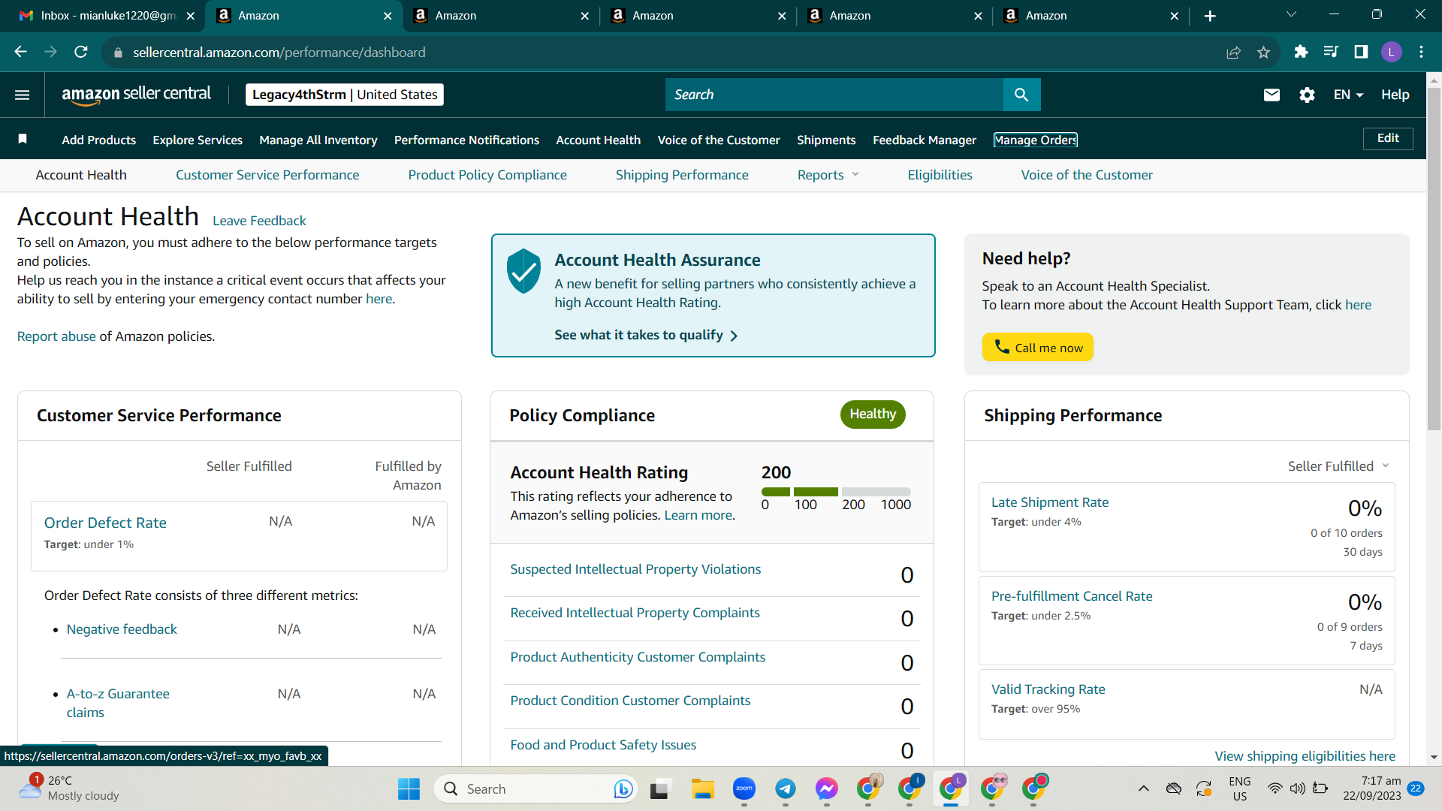Screen dimensions: 1442x811
Task: Open the Voice of the Customer sub-tab
Action: click(1087, 175)
